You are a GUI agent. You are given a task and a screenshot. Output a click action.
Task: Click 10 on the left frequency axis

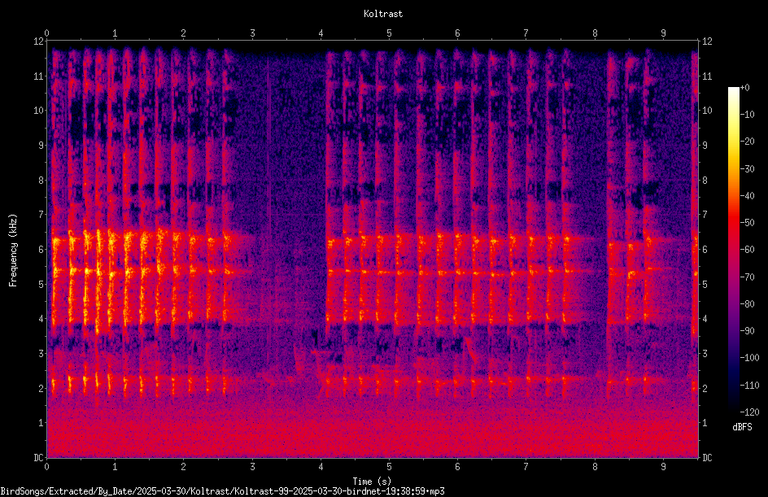click(x=38, y=111)
